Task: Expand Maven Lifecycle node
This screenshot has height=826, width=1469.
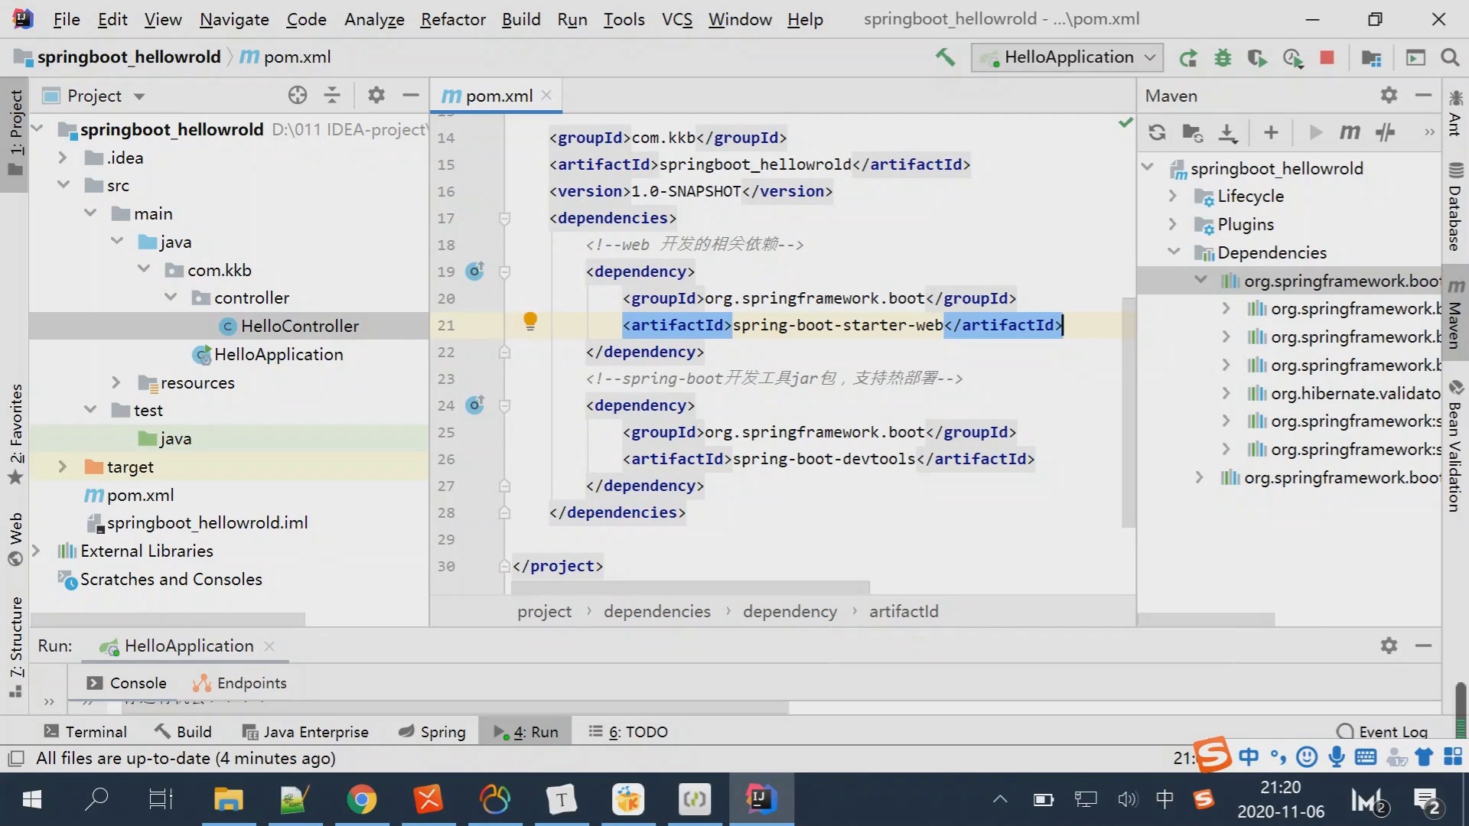Action: pyautogui.click(x=1173, y=196)
